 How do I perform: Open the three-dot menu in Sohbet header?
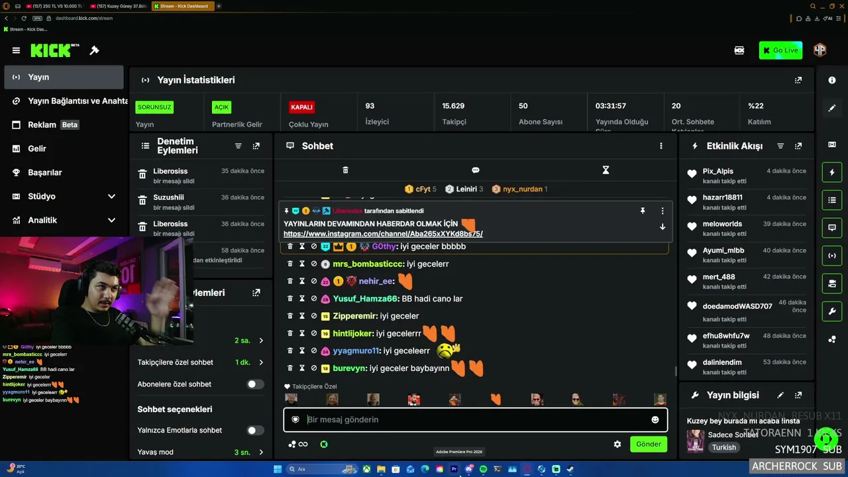point(661,146)
